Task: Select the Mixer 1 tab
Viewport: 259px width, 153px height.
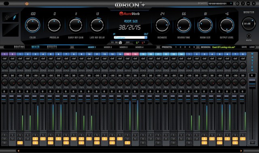Action: (x=92, y=47)
